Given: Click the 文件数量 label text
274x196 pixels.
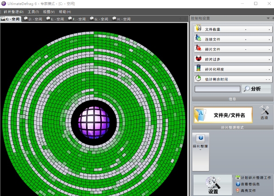Looking at the screenshot, I should [x=212, y=30].
